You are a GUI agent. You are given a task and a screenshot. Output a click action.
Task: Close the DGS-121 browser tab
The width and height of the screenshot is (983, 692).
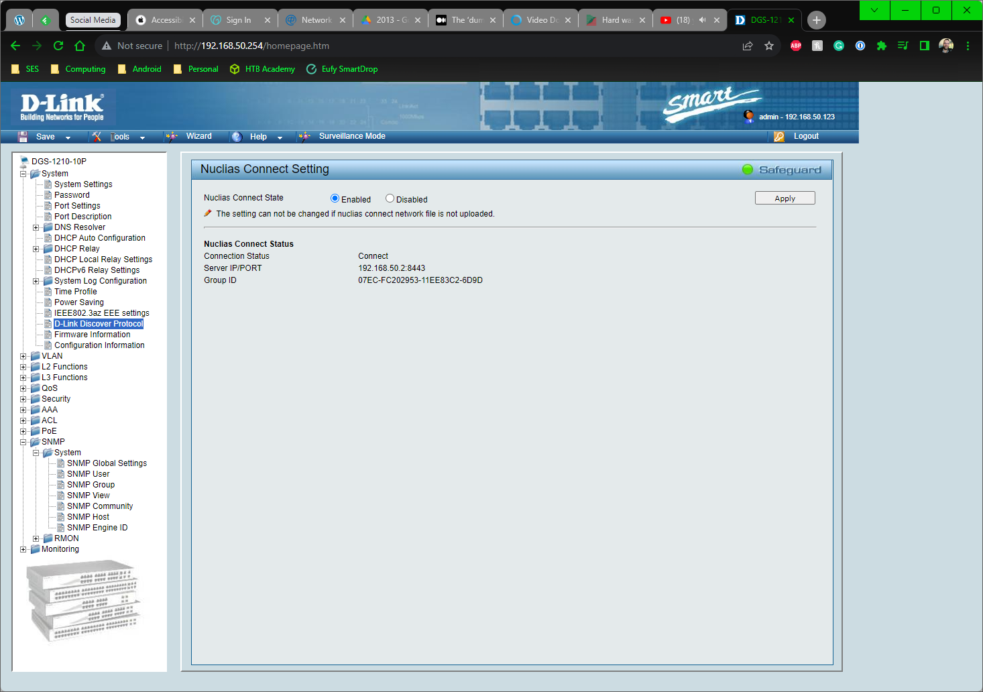[791, 20]
